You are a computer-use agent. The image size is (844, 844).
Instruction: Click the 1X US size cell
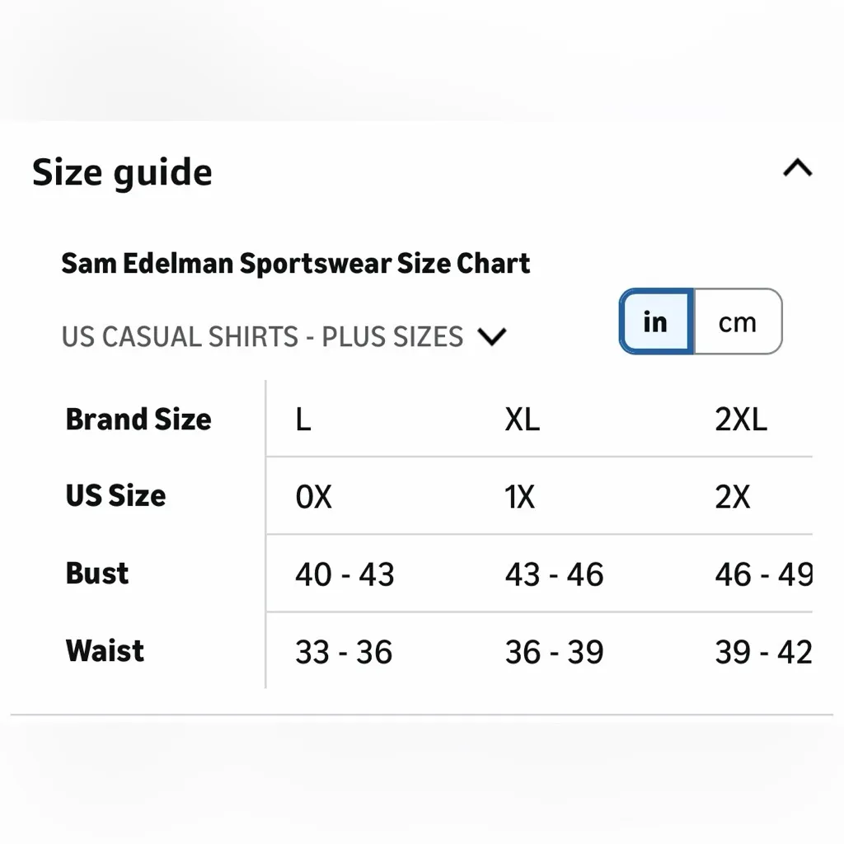point(520,498)
